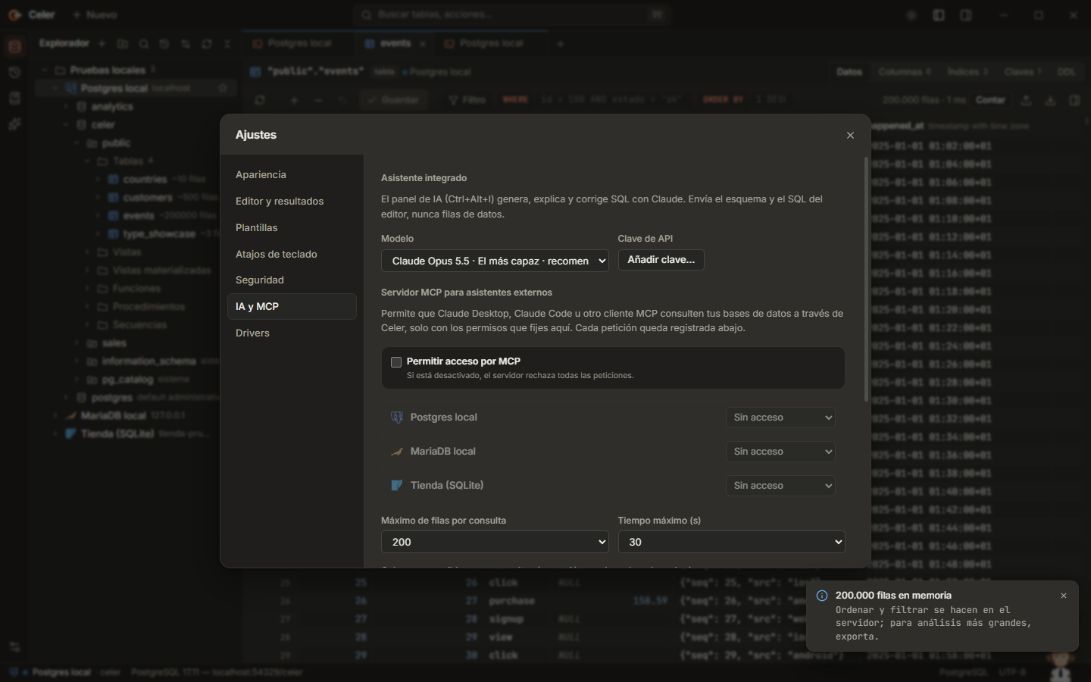Go to the 'Atajos de teclado' settings section
Image resolution: width=1091 pixels, height=682 pixels.
click(292, 254)
